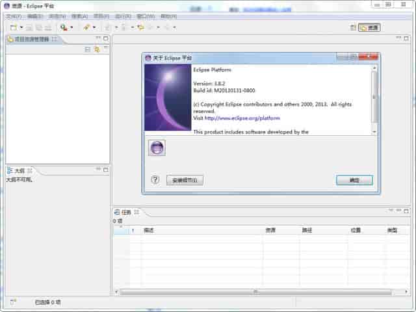
Task: Minimize the Outline view
Action: [x=98, y=169]
